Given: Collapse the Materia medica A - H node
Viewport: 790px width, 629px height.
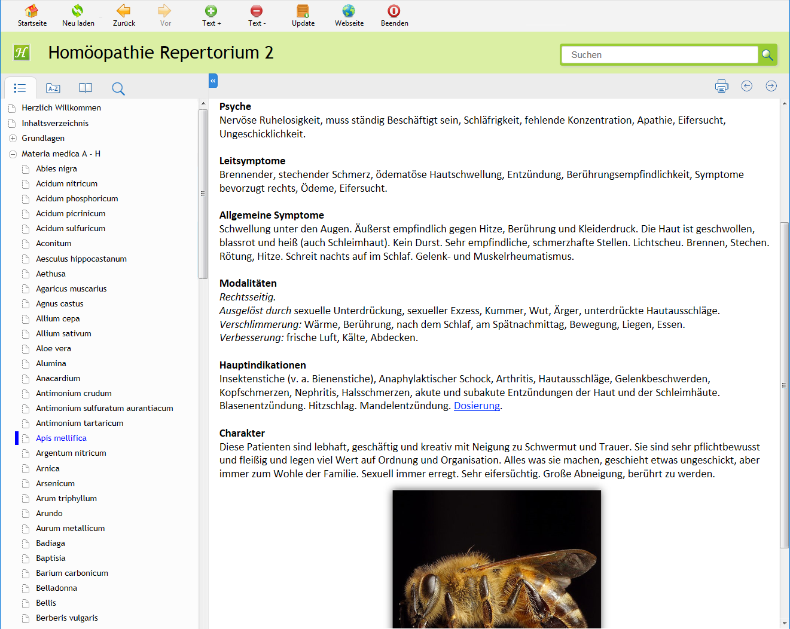Looking at the screenshot, I should (x=13, y=154).
